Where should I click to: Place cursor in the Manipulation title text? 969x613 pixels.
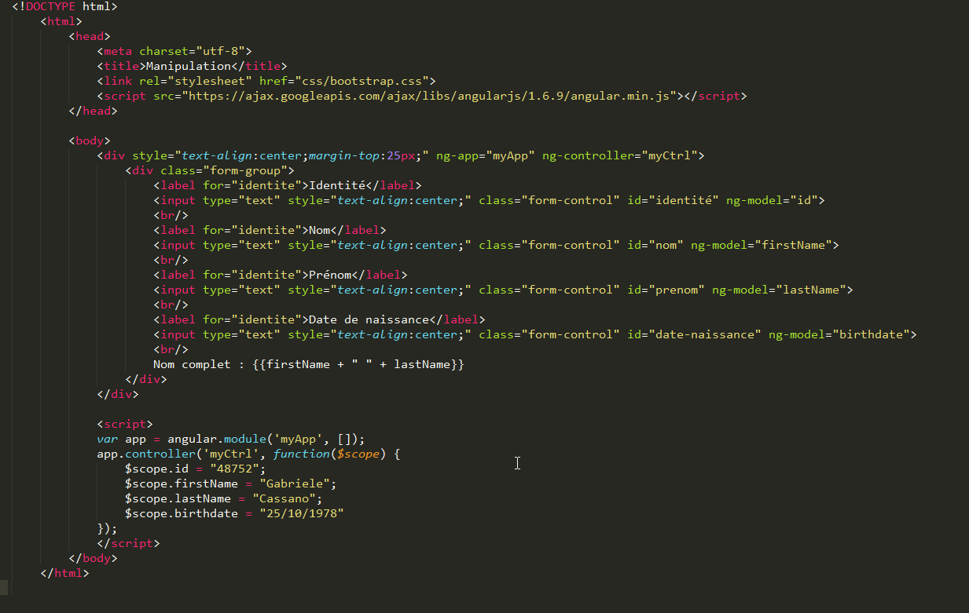click(189, 66)
